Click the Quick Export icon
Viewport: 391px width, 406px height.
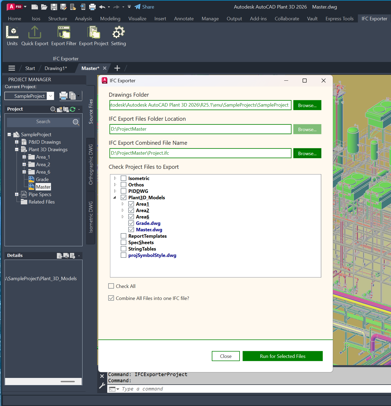(35, 33)
